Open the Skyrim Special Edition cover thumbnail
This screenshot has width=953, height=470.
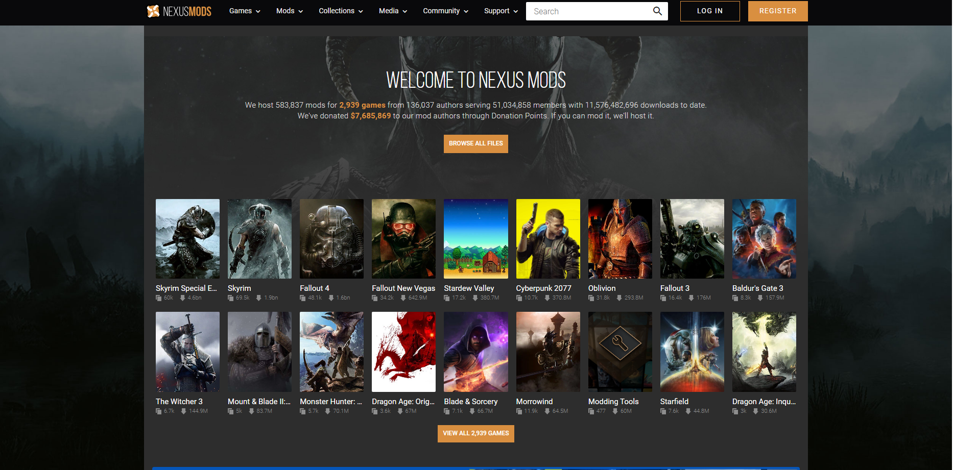[187, 239]
